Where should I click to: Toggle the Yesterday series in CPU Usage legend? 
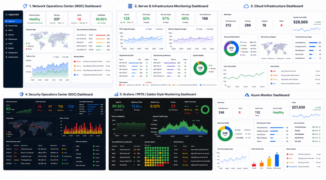click(x=158, y=29)
